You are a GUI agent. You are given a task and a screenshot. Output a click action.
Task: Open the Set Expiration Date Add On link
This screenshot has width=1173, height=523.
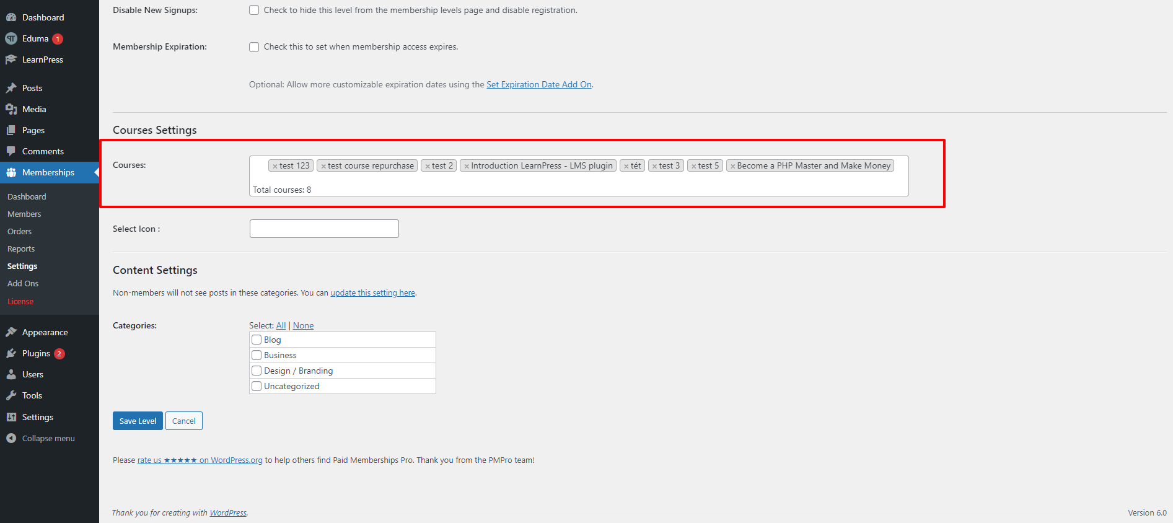[539, 84]
